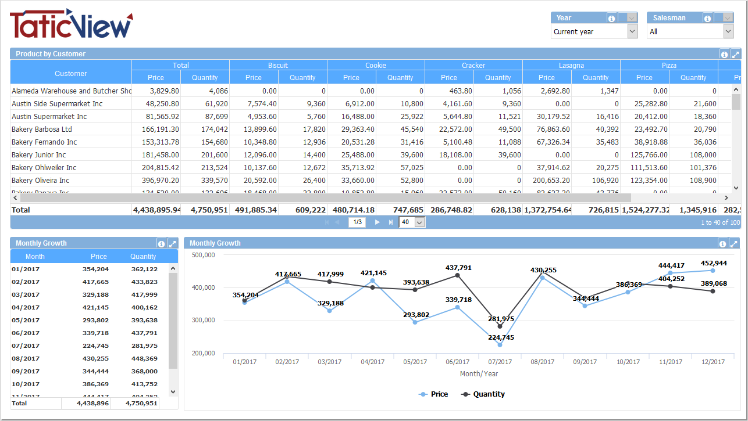Open rows-per-page dropdown showing 40
Image resolution: width=748 pixels, height=421 pixels.
419,222
